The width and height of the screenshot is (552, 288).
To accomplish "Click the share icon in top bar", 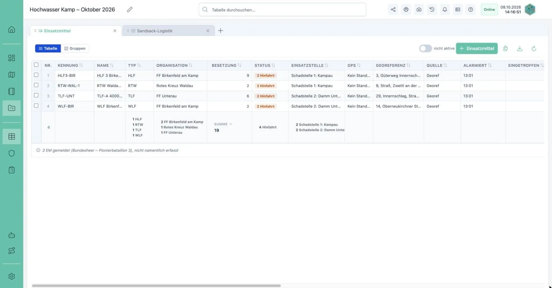I will point(393,9).
